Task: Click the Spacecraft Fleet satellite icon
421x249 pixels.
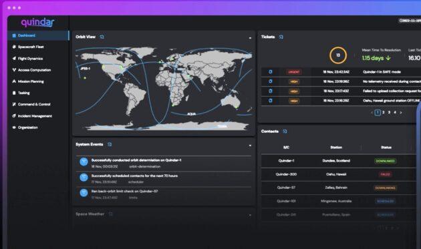Action: pos(14,47)
